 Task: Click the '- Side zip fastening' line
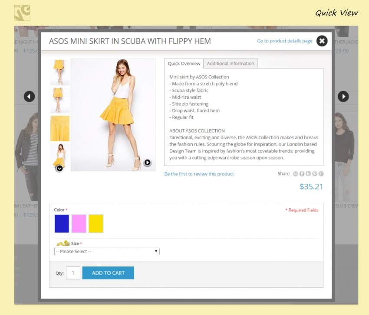[189, 104]
